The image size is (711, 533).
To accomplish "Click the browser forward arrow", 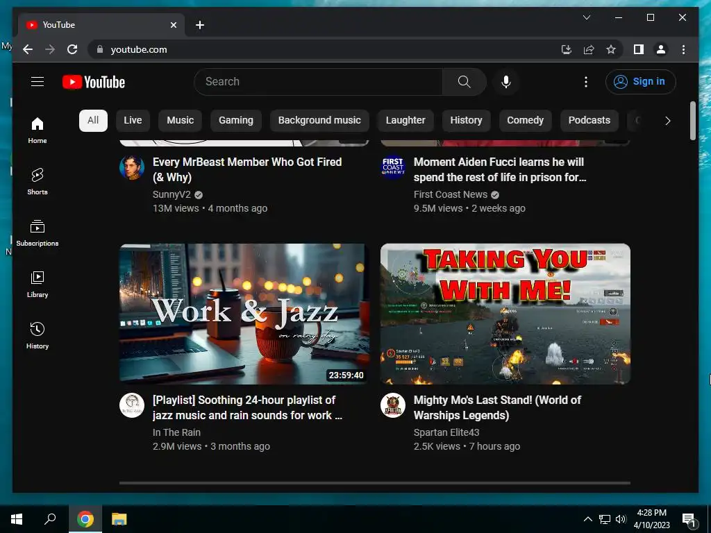I will point(50,49).
